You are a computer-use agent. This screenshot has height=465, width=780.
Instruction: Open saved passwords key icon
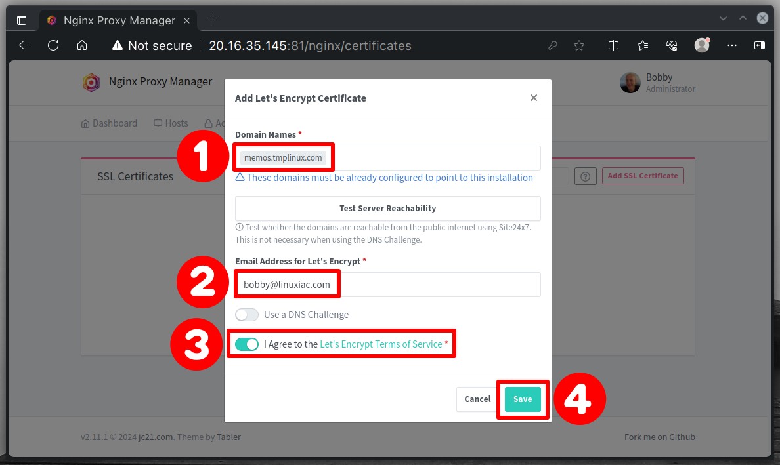click(552, 45)
